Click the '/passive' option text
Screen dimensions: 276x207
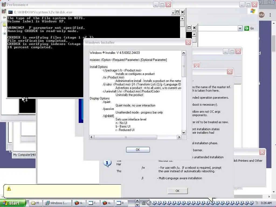coord(108,109)
